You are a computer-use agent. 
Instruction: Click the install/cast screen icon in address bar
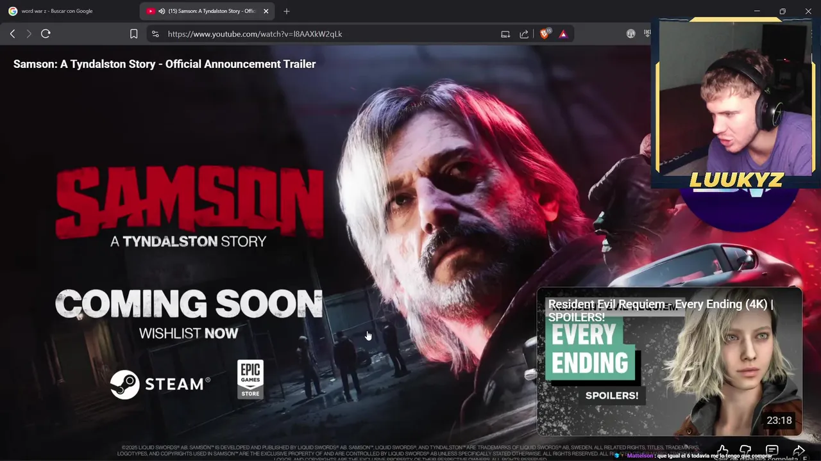point(505,34)
